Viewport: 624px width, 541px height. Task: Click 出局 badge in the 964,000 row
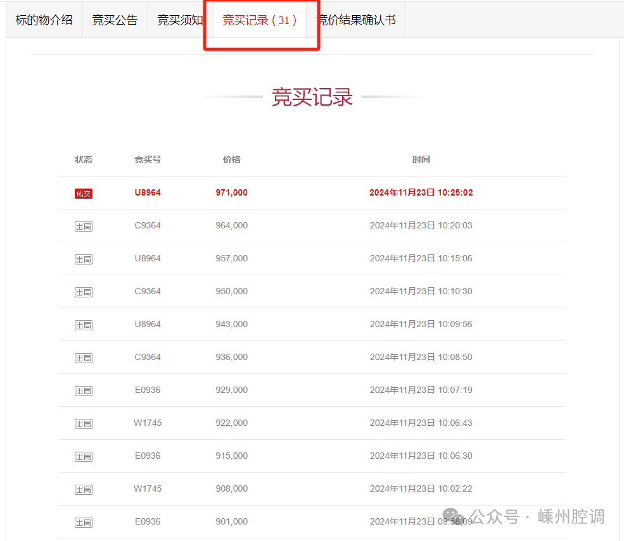coord(84,227)
